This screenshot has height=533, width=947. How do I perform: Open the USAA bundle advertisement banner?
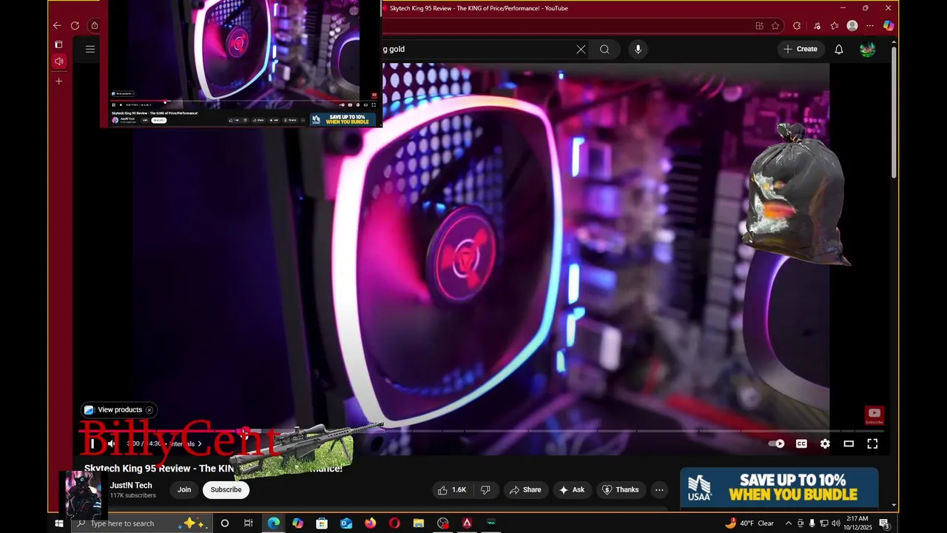tap(779, 488)
